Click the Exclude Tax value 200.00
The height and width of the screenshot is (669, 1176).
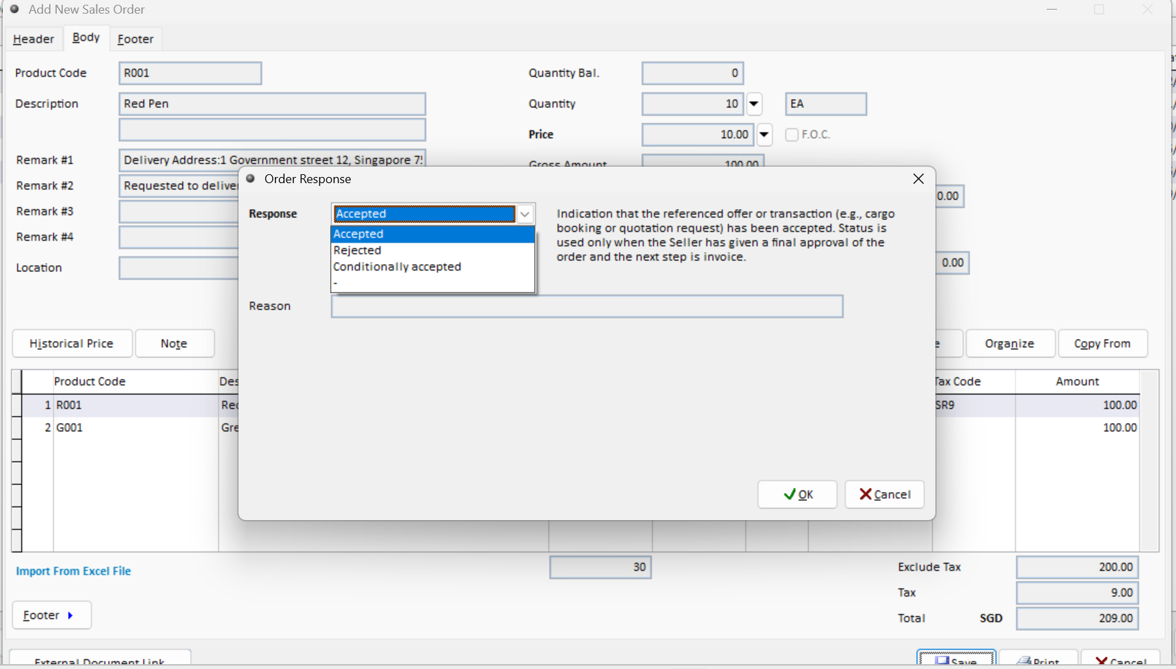click(x=1077, y=567)
